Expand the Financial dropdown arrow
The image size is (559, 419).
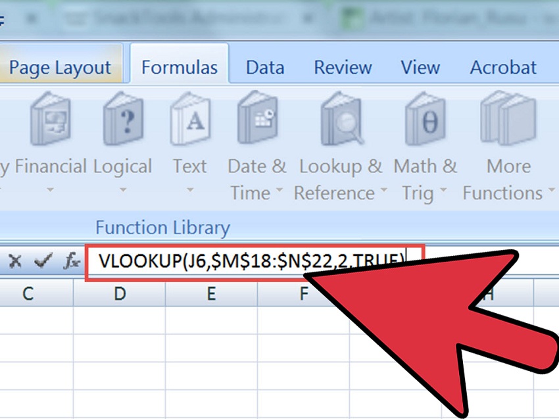pos(51,189)
